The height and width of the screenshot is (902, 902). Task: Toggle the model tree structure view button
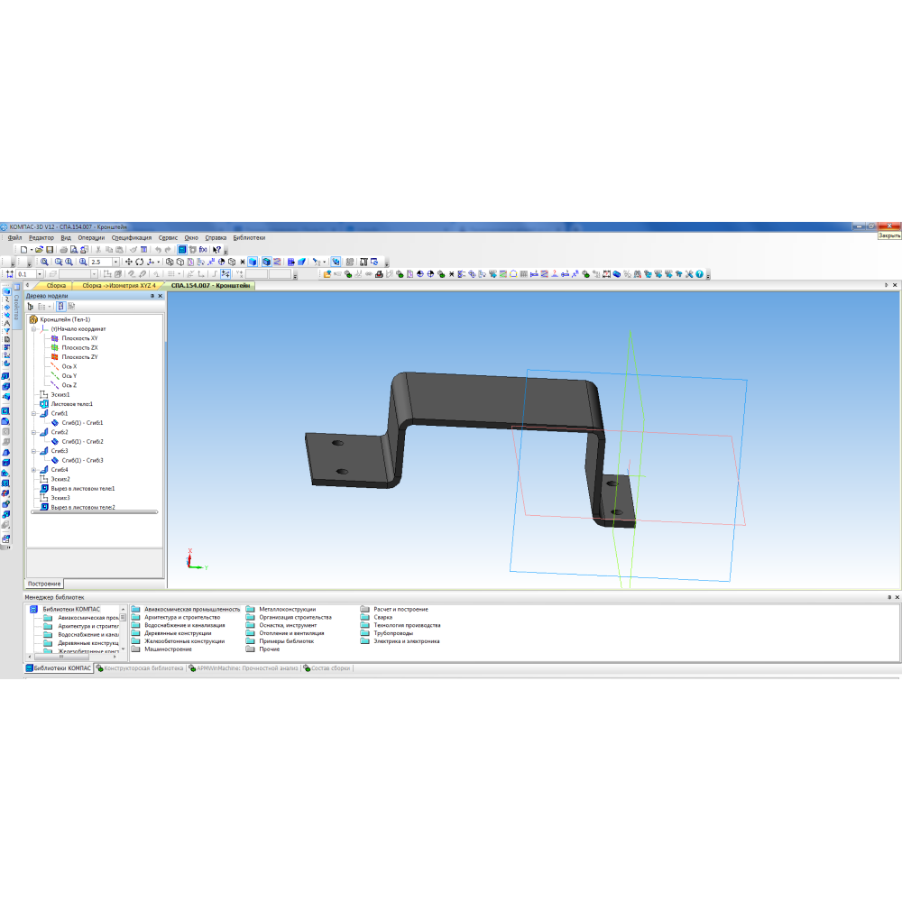61,307
